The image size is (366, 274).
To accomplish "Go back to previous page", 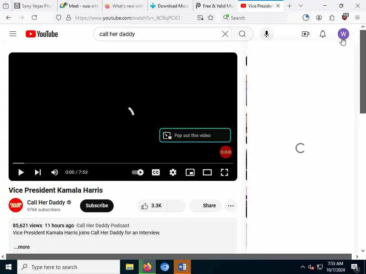I will 9,17.
